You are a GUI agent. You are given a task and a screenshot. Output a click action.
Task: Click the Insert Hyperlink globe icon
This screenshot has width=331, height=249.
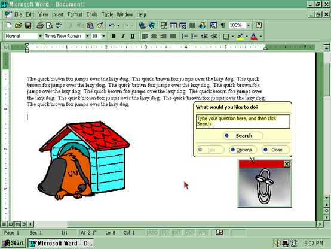tap(142, 25)
